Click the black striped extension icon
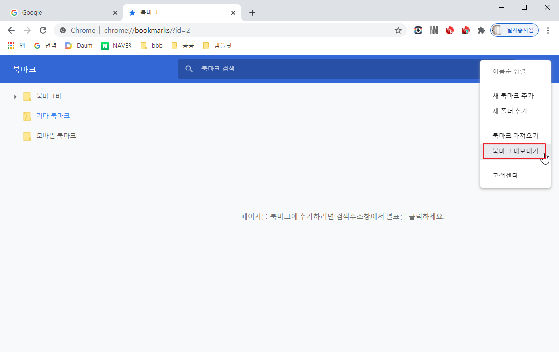Screen dimensions: 559x352 click(434, 30)
